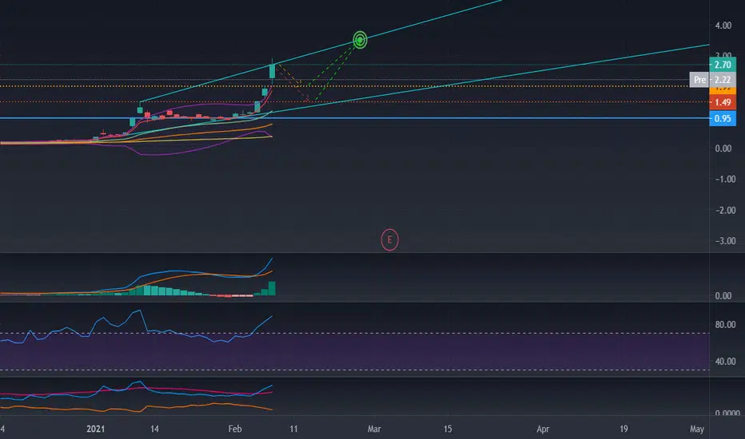Select the 1.49 red price label
The width and height of the screenshot is (745, 439).
(723, 102)
